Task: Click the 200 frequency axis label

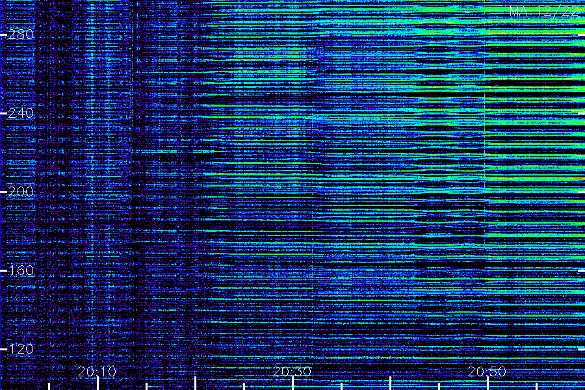Action: (21, 192)
